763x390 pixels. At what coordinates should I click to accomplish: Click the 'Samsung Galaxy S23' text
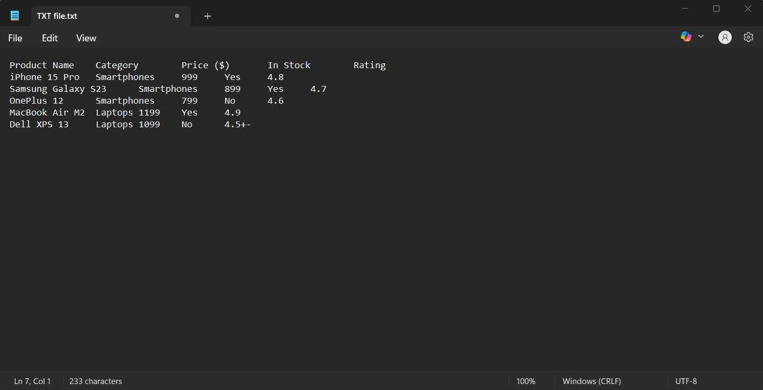click(x=58, y=89)
